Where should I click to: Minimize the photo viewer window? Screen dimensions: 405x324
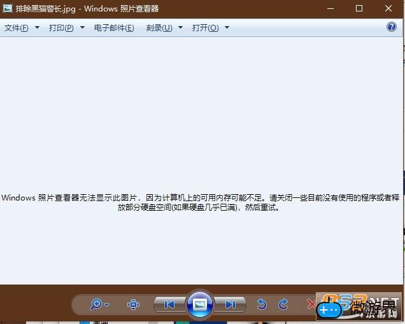pos(330,8)
